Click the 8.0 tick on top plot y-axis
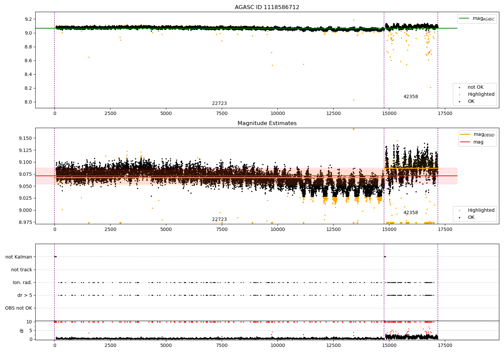This screenshot has height=353, width=504. [x=29, y=102]
